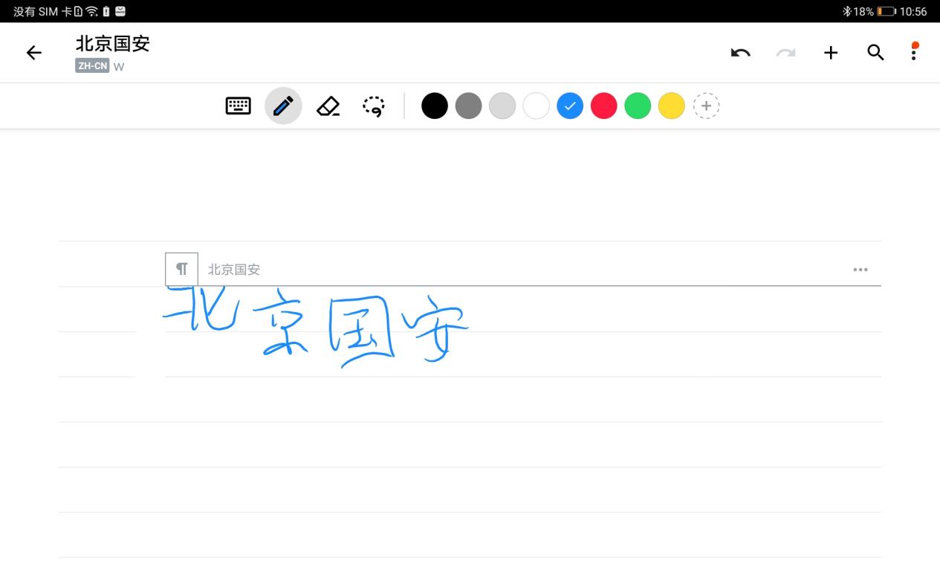Tap the recognized text 北京国安 preview

click(234, 270)
